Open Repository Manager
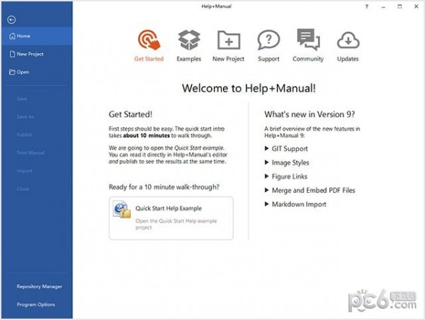The height and width of the screenshot is (320, 425). [39, 287]
